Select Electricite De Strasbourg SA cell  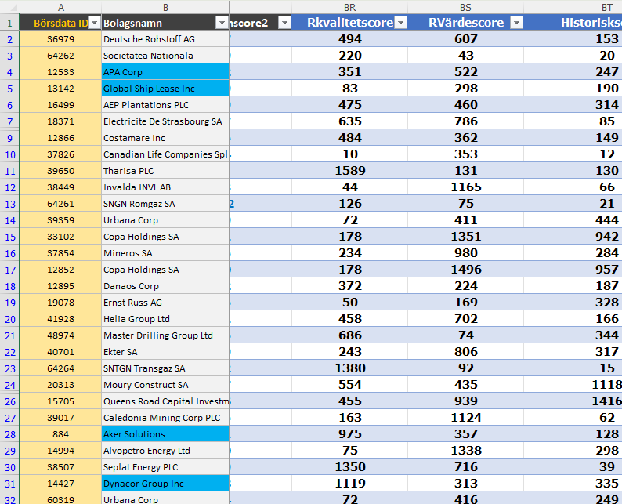click(x=165, y=121)
